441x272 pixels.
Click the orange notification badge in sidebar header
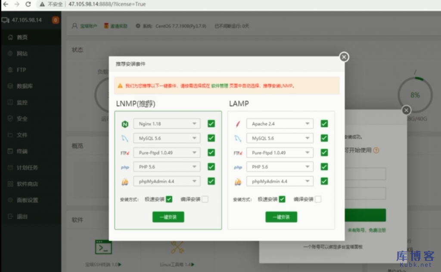[56, 20]
